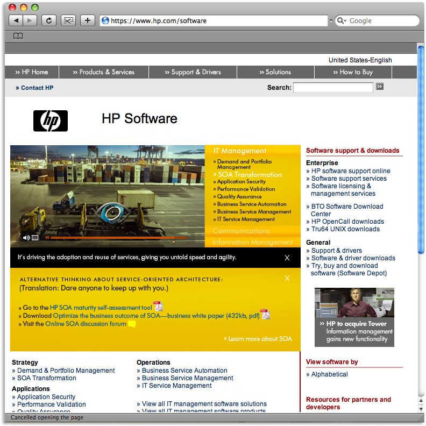Screen dimensions: 426x426
Task: Open Products & Services nav item
Action: 103,72
